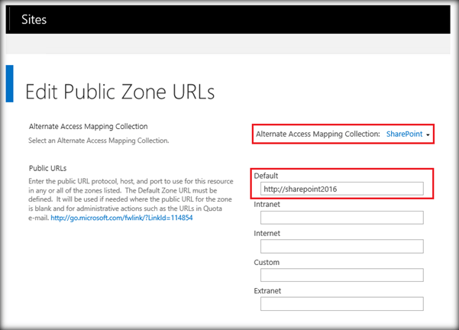
Task: Click the Default zone label
Action: 266,176
